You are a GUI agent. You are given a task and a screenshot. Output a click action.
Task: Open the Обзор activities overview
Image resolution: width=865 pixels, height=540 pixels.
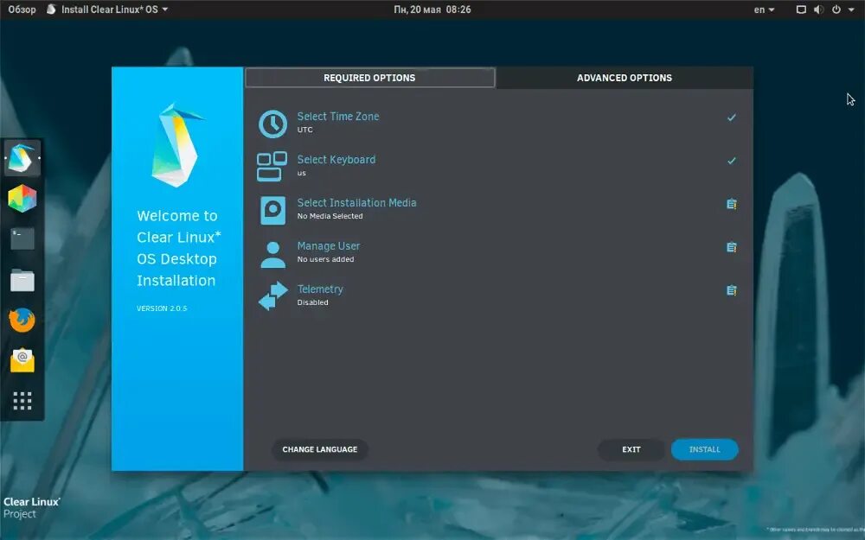click(x=22, y=10)
